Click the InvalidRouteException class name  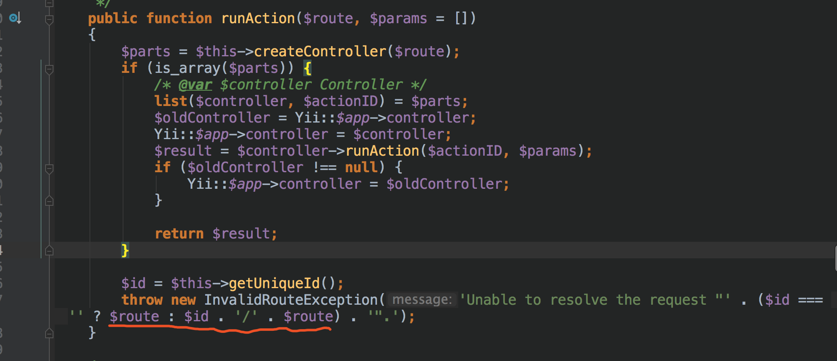(291, 300)
